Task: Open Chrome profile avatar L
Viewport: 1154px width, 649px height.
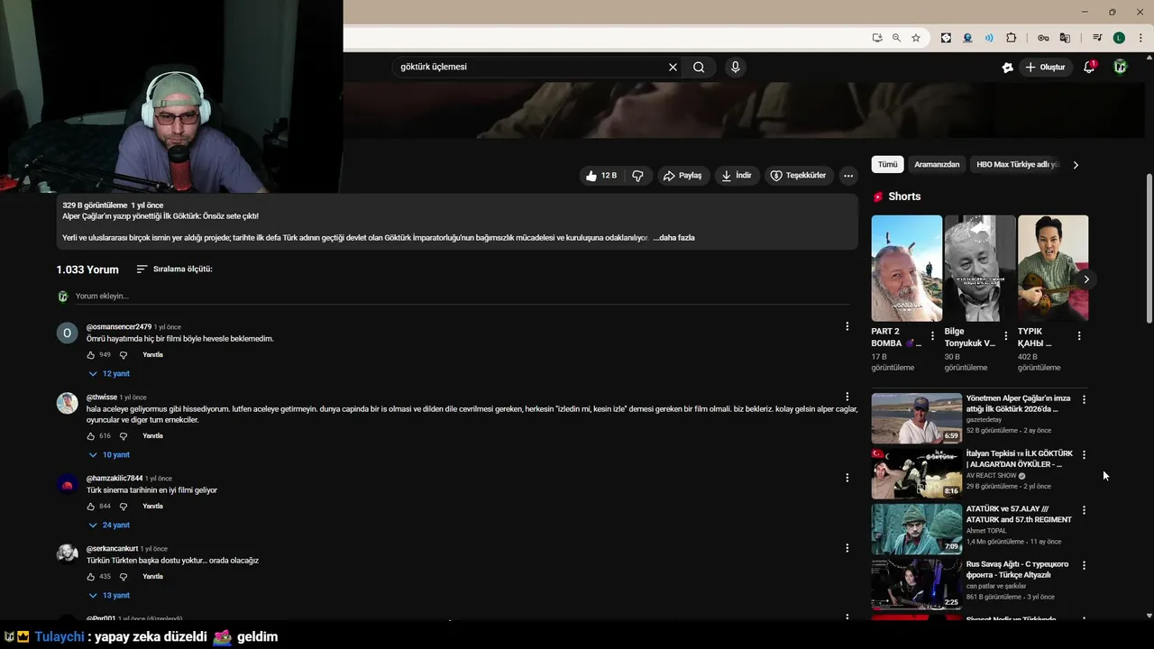Action: pyautogui.click(x=1119, y=38)
